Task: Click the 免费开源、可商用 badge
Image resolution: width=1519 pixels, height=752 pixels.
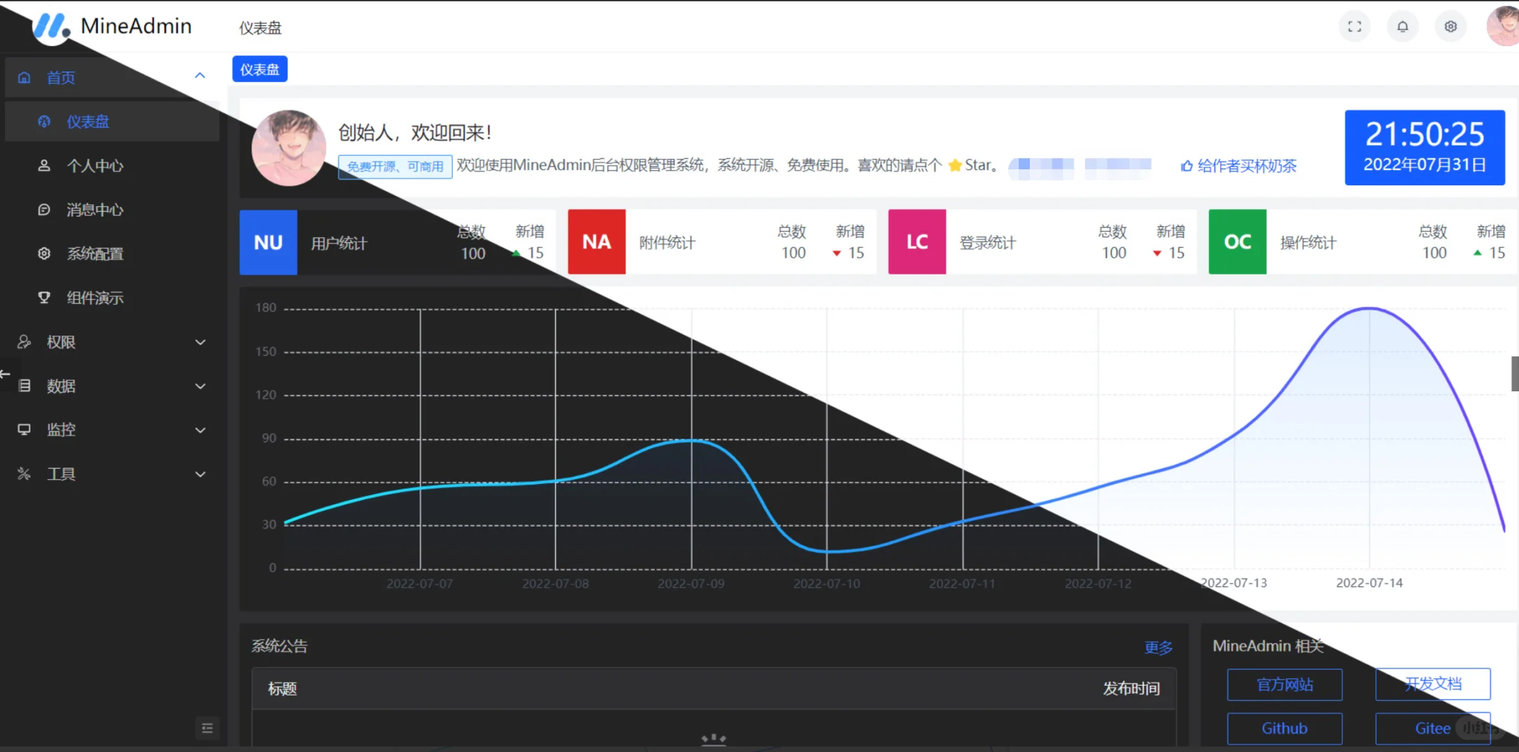Action: pos(394,166)
